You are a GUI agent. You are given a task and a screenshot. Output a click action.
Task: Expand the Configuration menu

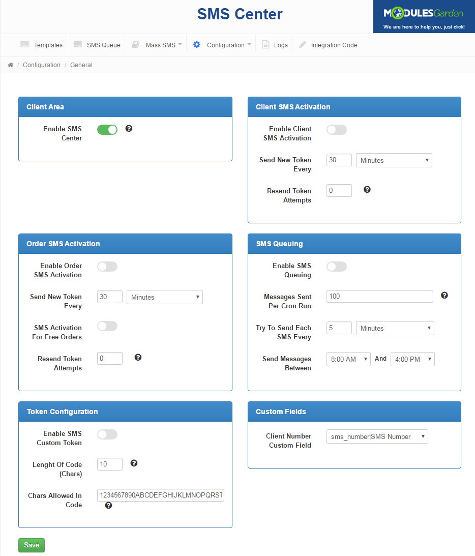(222, 45)
